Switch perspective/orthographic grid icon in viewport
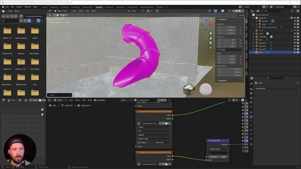The width and height of the screenshot is (301, 169). (x=210, y=47)
